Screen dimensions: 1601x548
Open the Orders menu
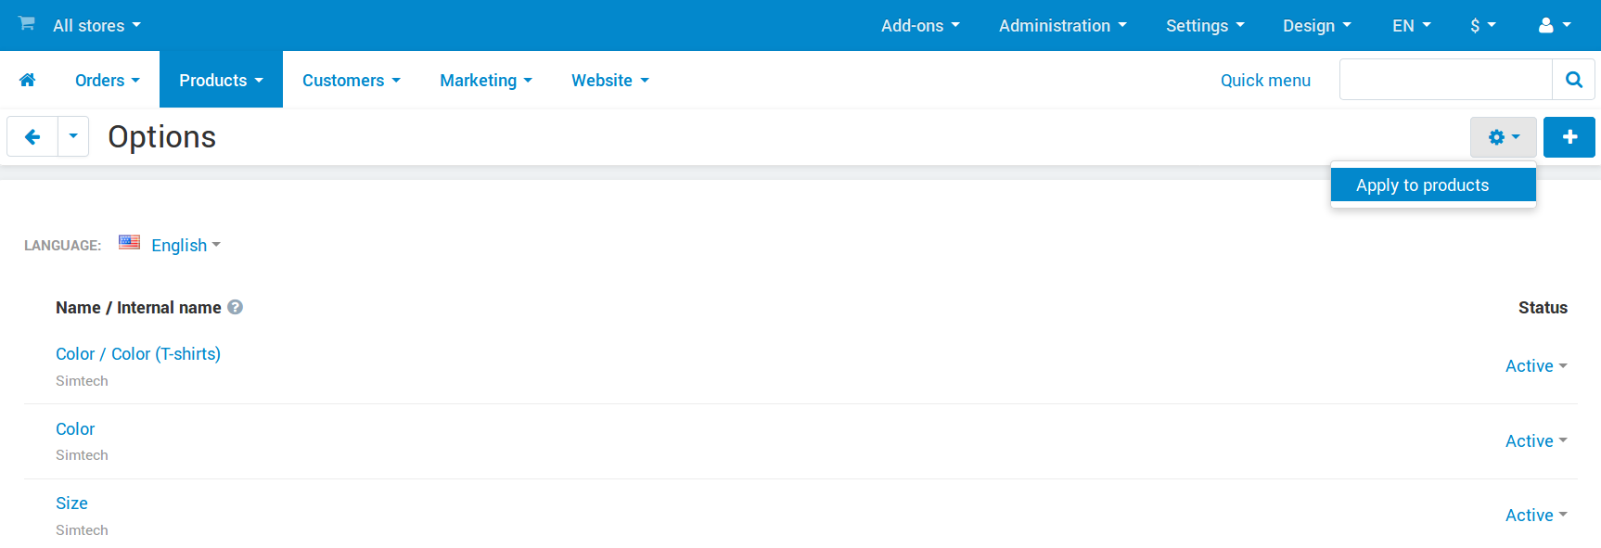(108, 80)
